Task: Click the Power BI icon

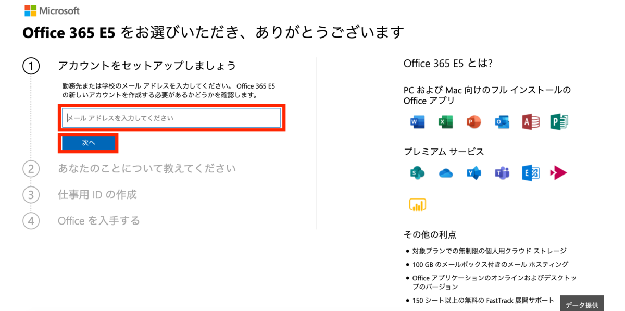Action: coord(418,205)
